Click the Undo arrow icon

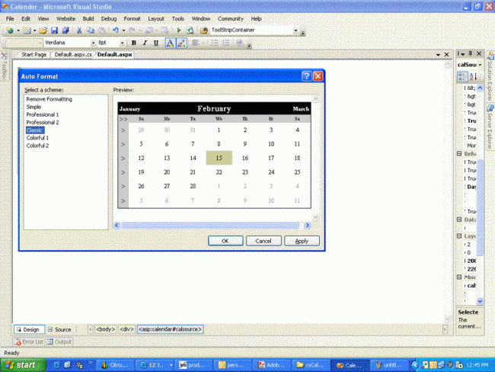(x=116, y=30)
